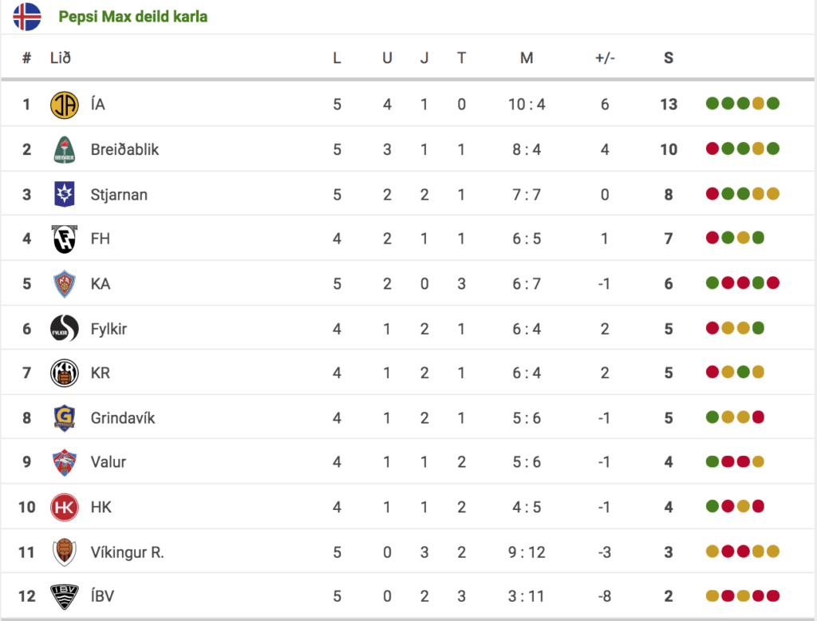817x621 pixels.
Task: Open the Pepsi Max deild karla link
Action: point(133,17)
